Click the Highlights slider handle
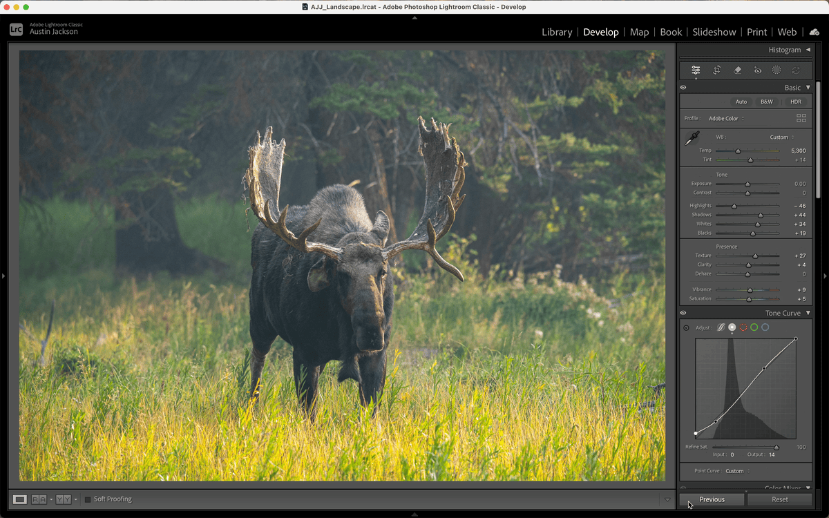 [734, 206]
